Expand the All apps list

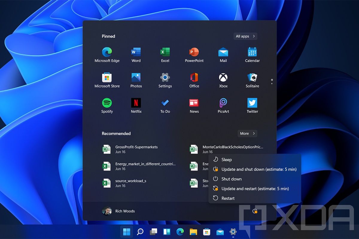point(245,36)
